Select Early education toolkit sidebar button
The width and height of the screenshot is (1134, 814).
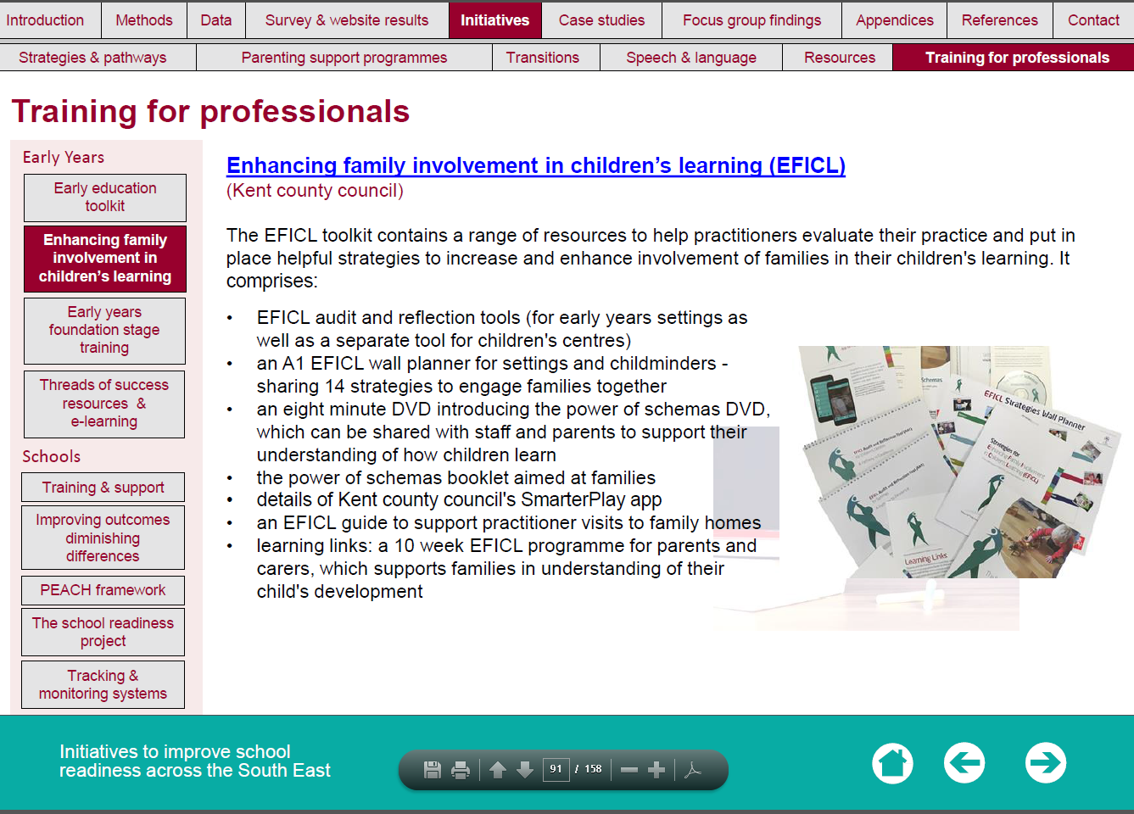(x=105, y=198)
